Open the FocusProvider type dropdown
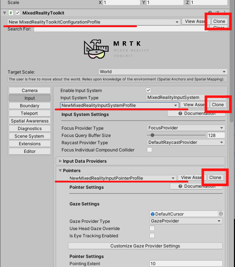 click(x=186, y=128)
